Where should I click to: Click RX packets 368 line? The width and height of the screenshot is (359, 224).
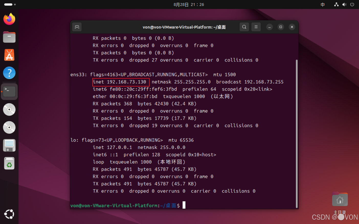144,104
